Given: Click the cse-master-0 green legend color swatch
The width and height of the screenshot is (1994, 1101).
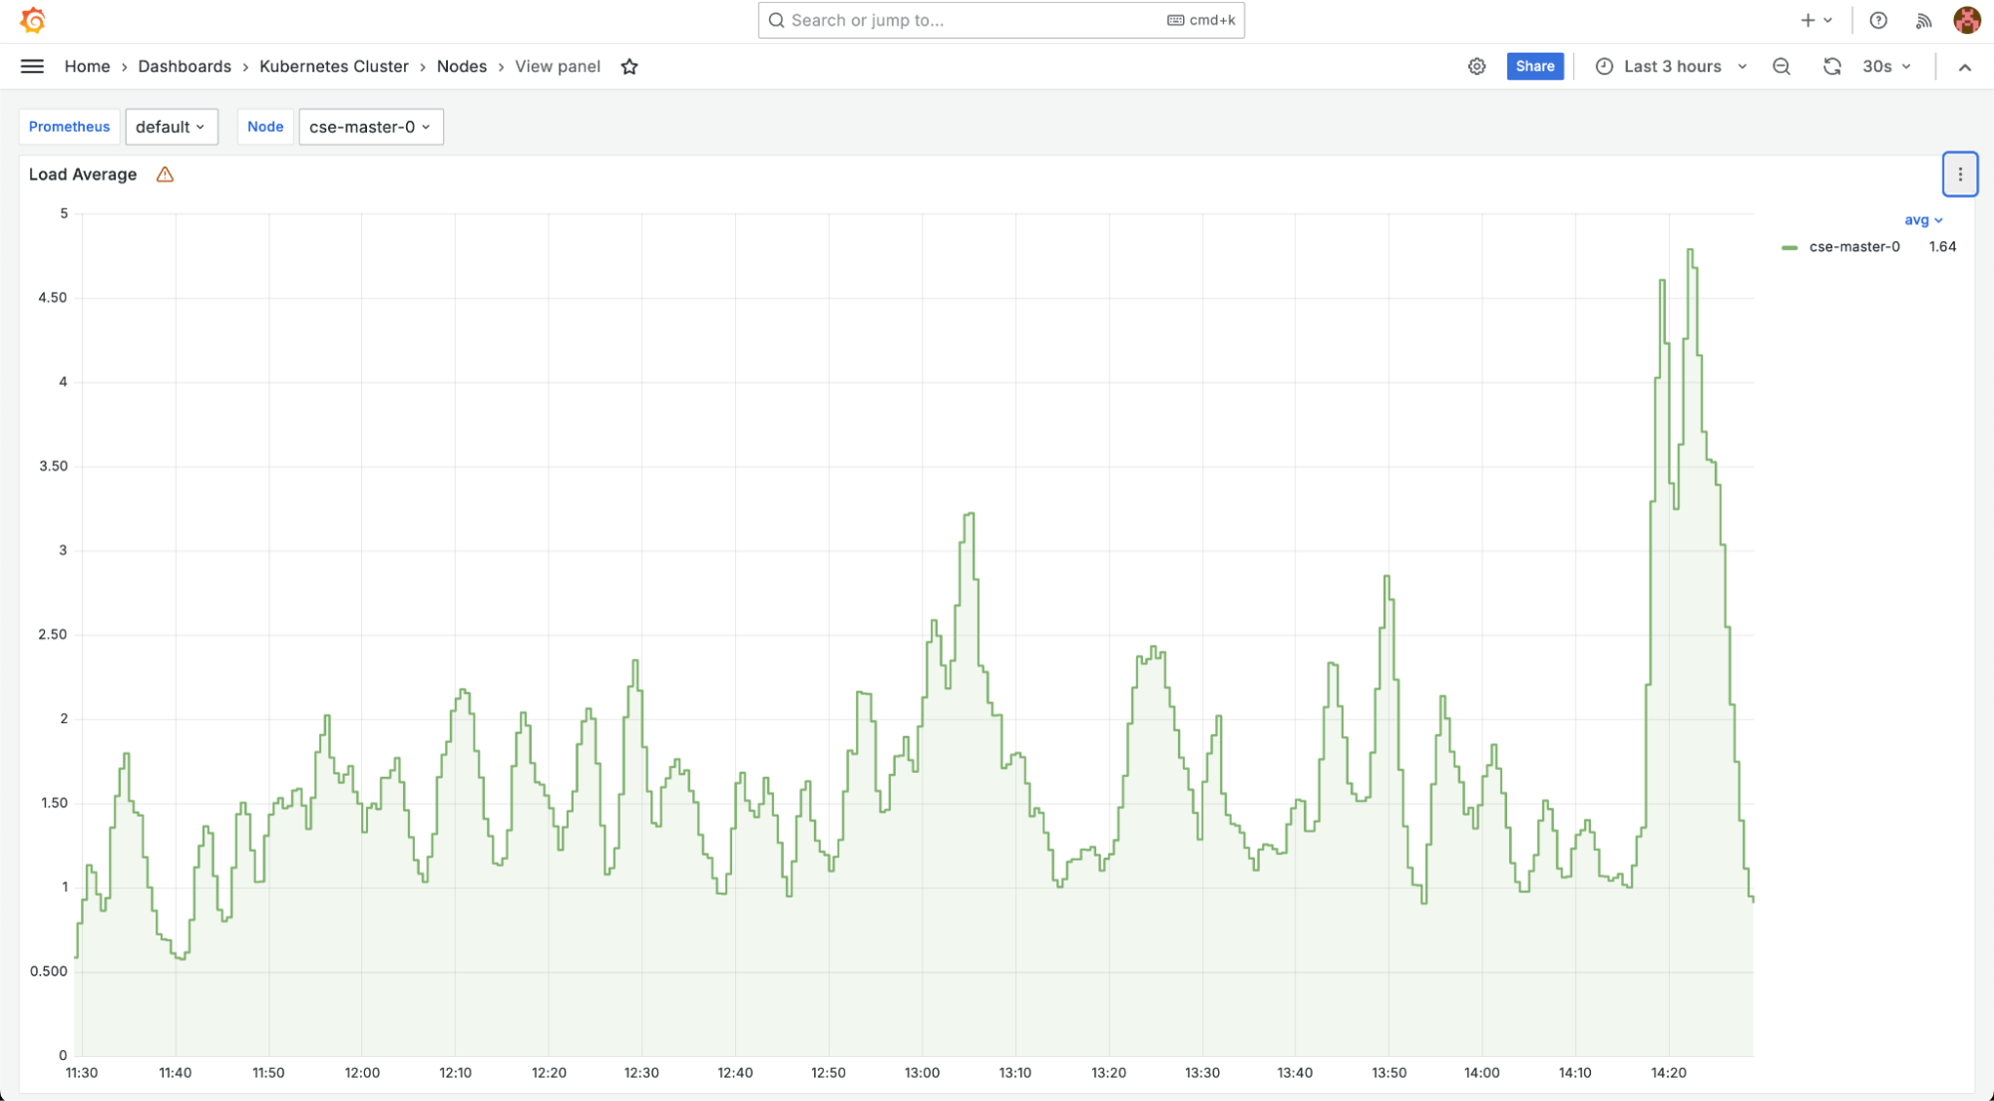Looking at the screenshot, I should 1790,247.
